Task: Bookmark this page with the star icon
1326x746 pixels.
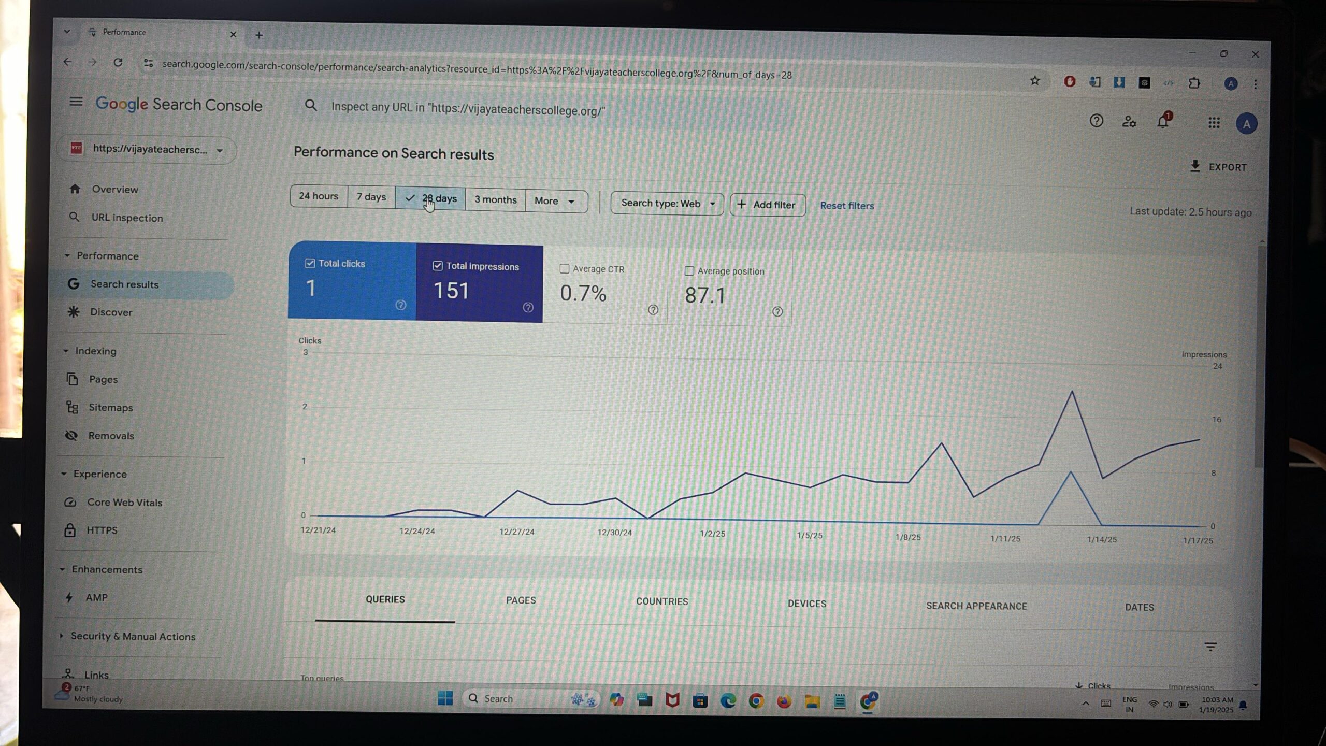Action: (x=1034, y=80)
